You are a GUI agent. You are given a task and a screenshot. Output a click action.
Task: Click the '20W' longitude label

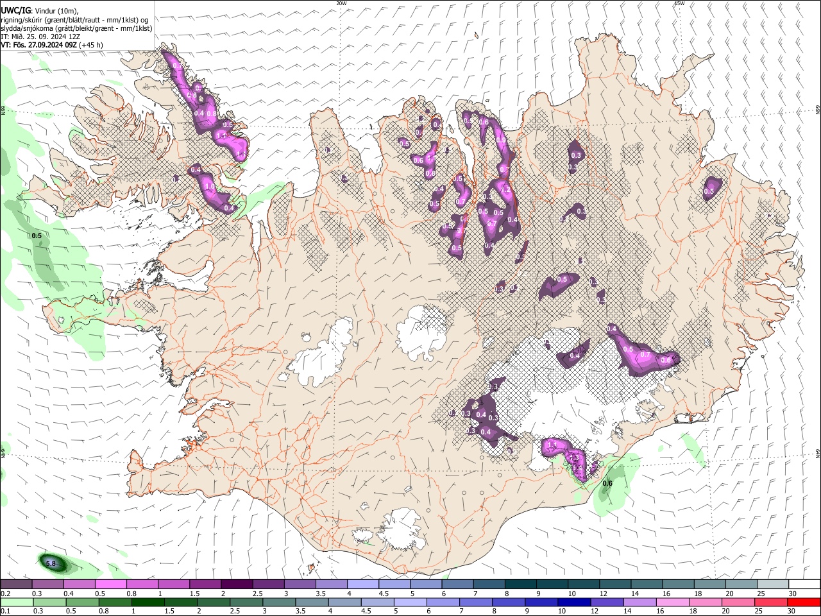pyautogui.click(x=341, y=3)
